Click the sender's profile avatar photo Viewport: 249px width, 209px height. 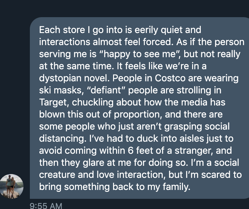pyautogui.click(x=12, y=186)
